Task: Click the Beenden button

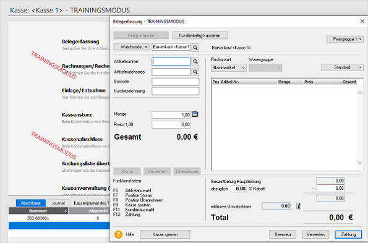Action: (283, 234)
